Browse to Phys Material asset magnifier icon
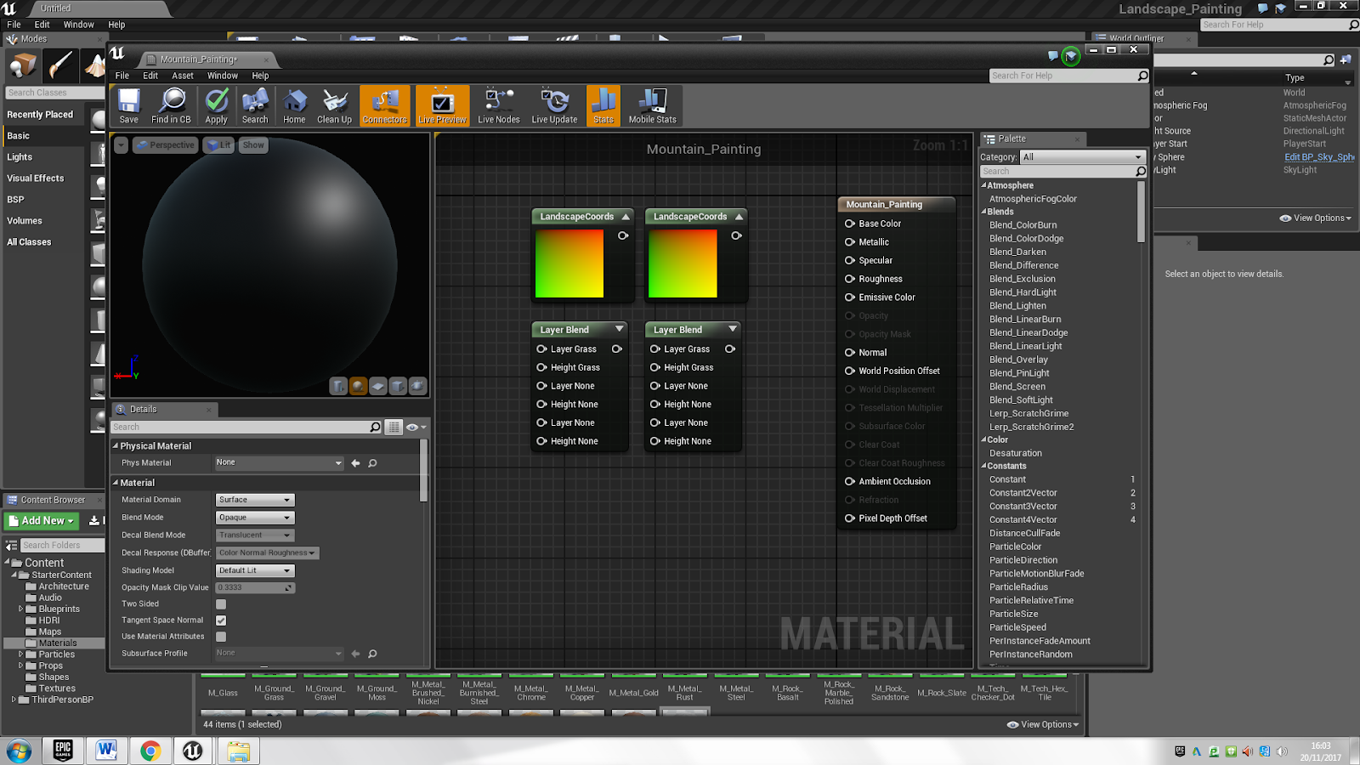The width and height of the screenshot is (1360, 765). pos(372,463)
